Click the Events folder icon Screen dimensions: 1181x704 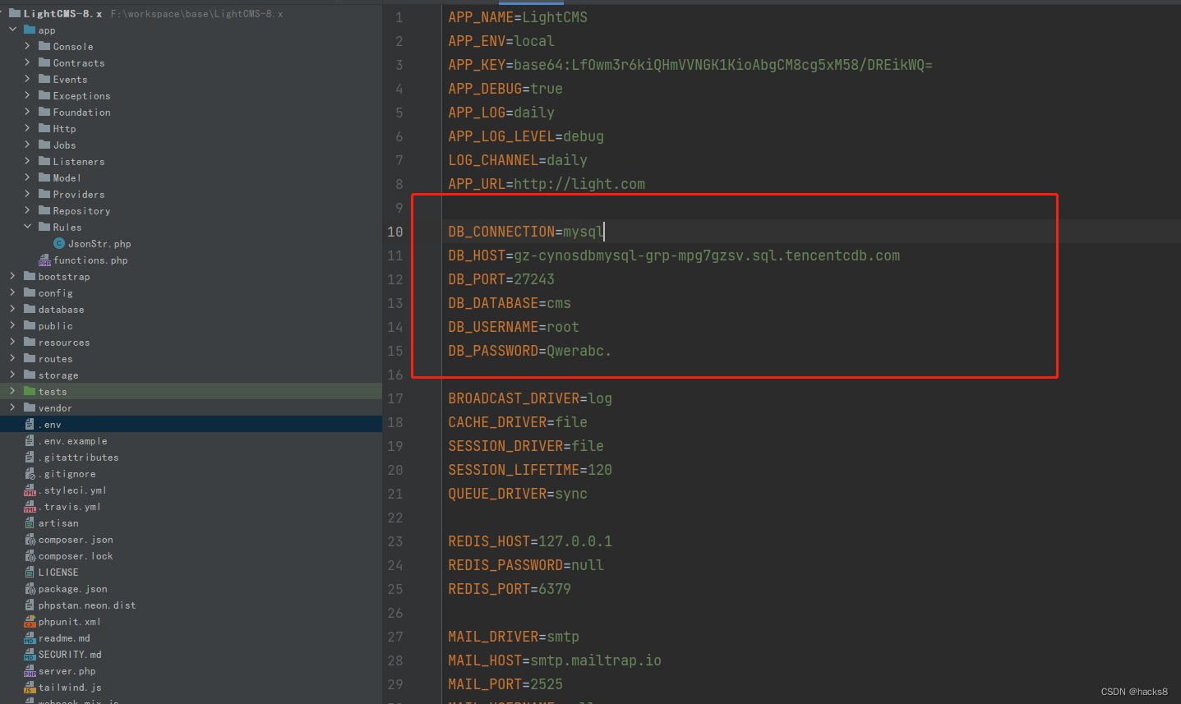44,79
